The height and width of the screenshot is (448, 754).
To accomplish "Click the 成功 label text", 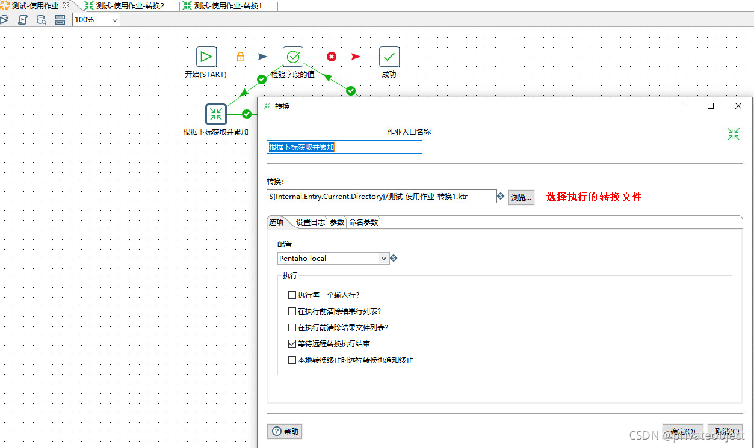I will 389,75.
